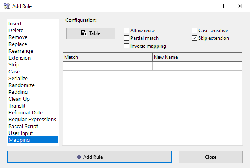This screenshot has width=250, height=168.
Task: Enable the Allow reuse checkbox
Action: (127, 31)
